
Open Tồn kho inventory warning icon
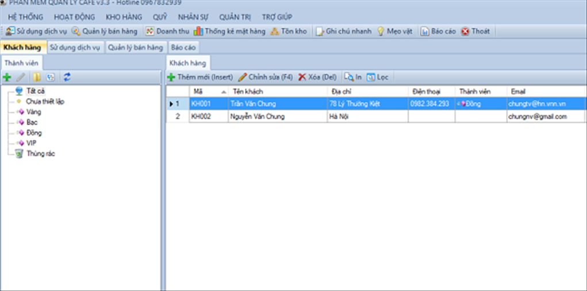pyautogui.click(x=275, y=32)
